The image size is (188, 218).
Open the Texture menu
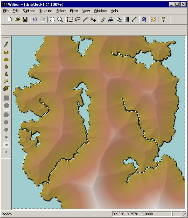click(46, 11)
